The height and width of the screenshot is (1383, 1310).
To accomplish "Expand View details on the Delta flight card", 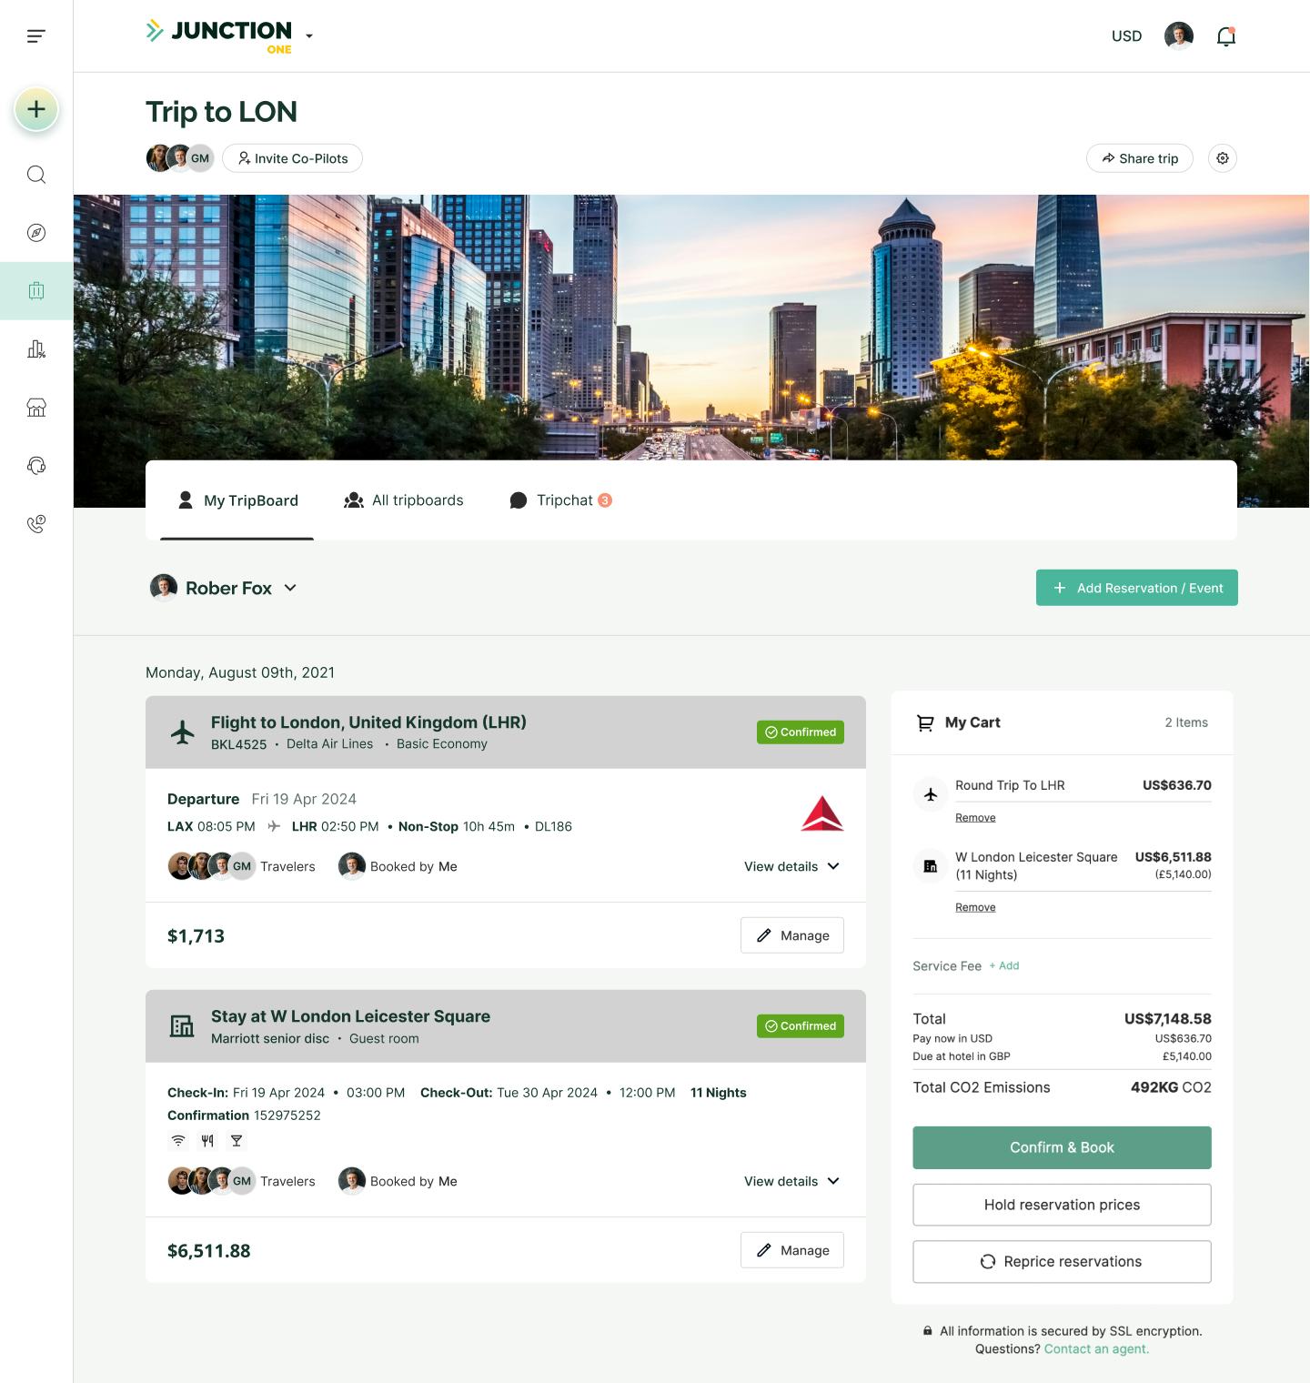I will tap(791, 866).
